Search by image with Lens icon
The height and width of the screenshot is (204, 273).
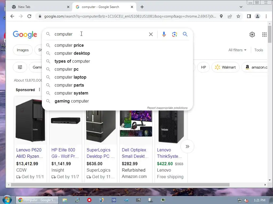(x=174, y=34)
